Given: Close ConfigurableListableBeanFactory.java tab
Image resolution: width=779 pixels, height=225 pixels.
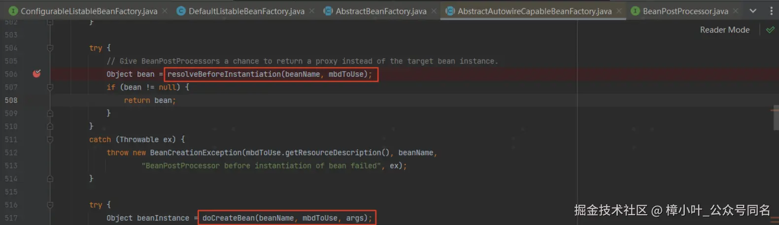Looking at the screenshot, I should click(165, 11).
